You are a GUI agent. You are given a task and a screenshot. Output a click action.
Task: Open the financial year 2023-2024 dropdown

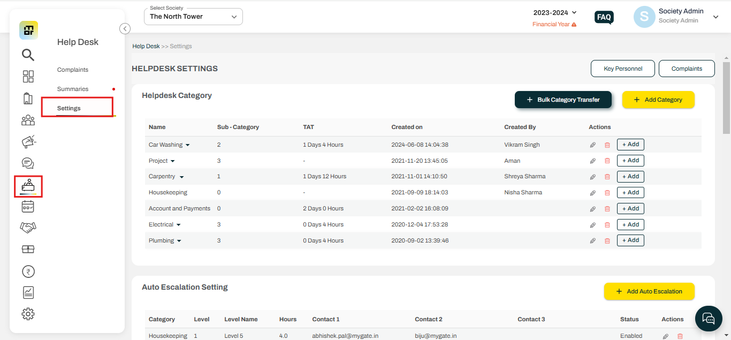click(x=555, y=13)
